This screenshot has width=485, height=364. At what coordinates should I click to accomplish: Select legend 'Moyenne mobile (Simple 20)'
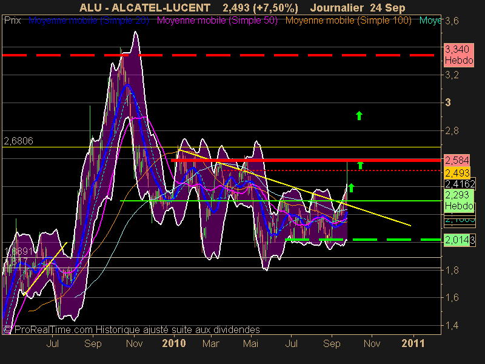click(89, 21)
